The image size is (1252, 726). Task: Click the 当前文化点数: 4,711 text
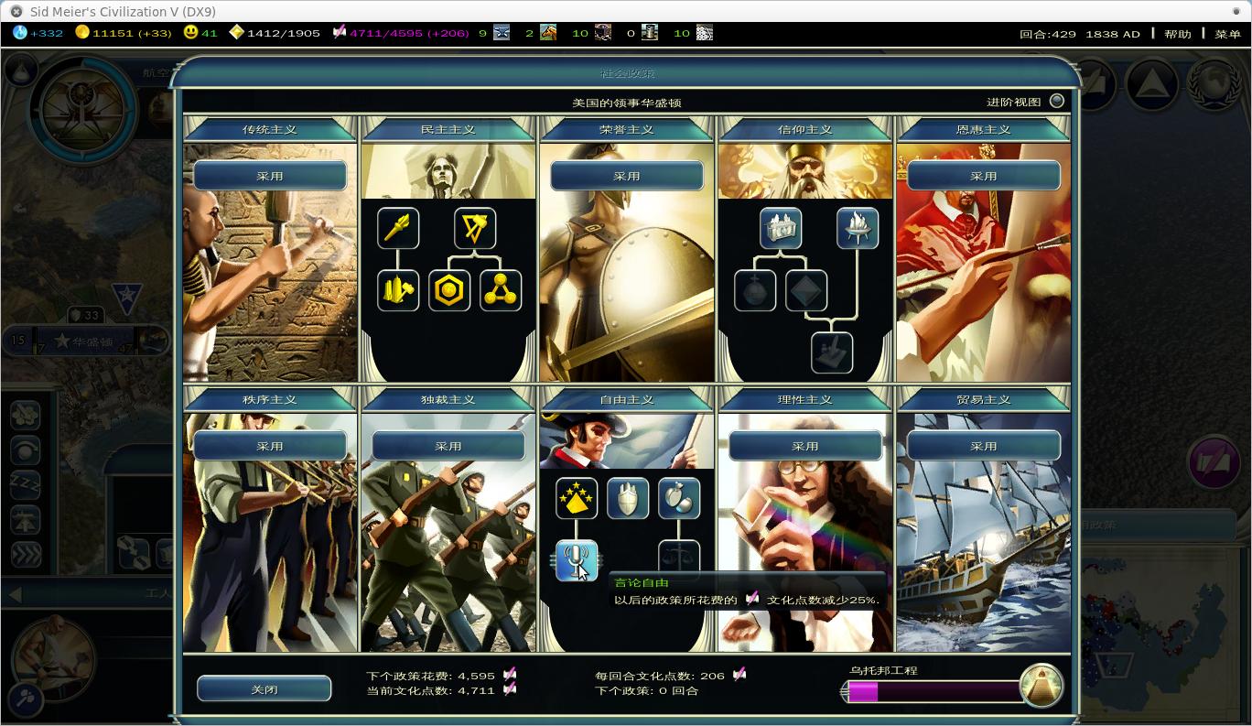click(x=430, y=690)
